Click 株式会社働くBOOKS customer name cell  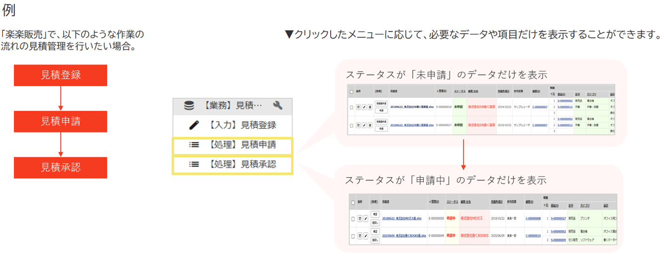[x=474, y=236]
